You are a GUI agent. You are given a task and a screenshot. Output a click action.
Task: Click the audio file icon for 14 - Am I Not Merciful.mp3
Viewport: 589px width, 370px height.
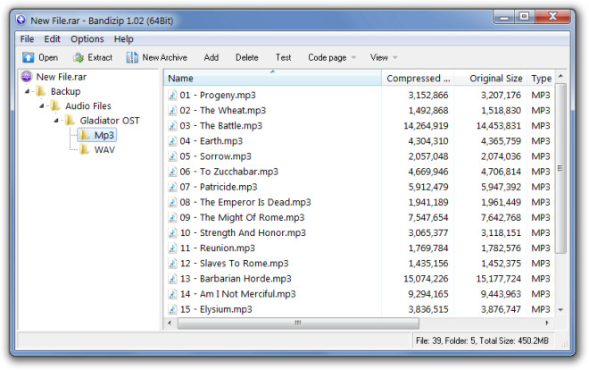point(172,294)
